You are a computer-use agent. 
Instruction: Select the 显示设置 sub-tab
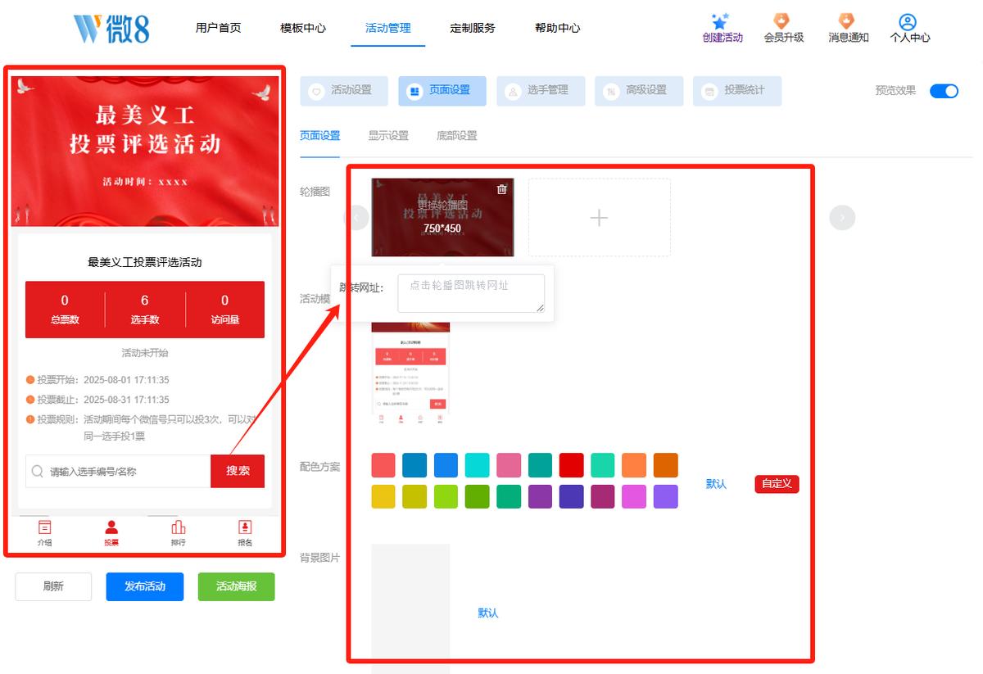[388, 136]
